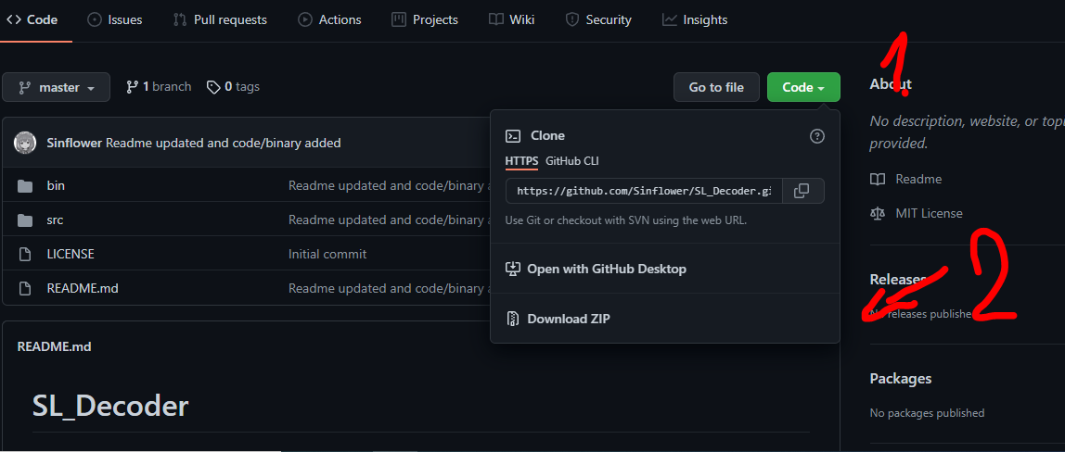Open the Issues tab
The image size is (1065, 452).
click(115, 19)
